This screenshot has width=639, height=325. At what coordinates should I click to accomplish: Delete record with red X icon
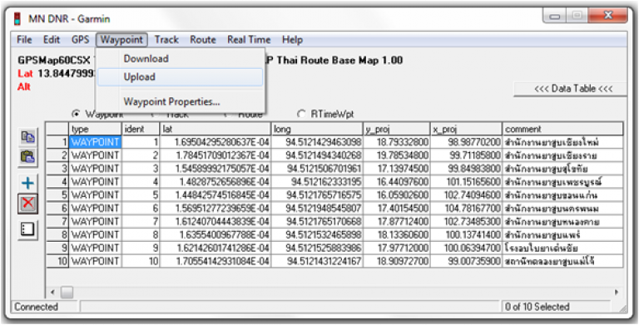[x=27, y=203]
